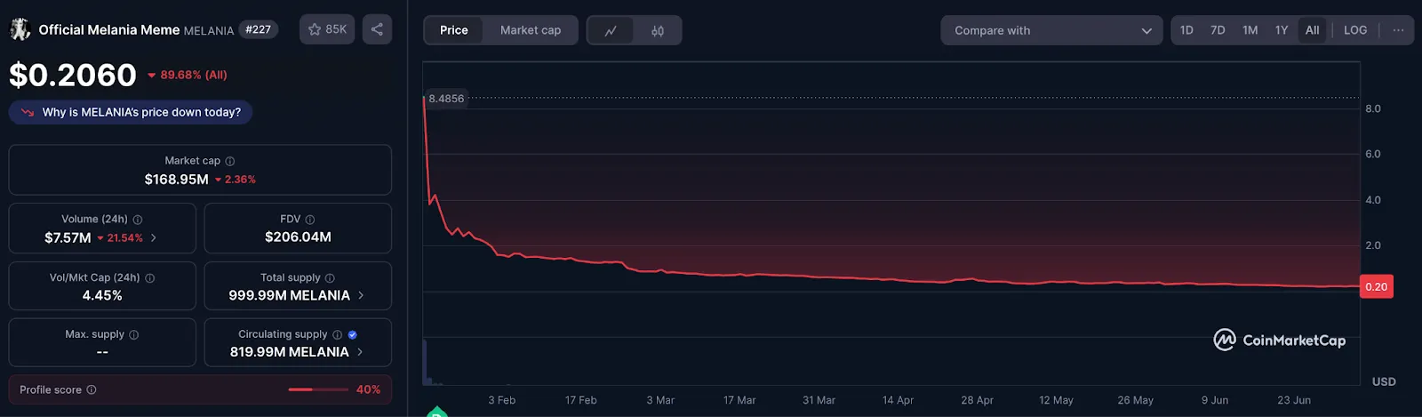Click the 8.4856 high price marker label
This screenshot has height=417, width=1422.
(x=446, y=99)
